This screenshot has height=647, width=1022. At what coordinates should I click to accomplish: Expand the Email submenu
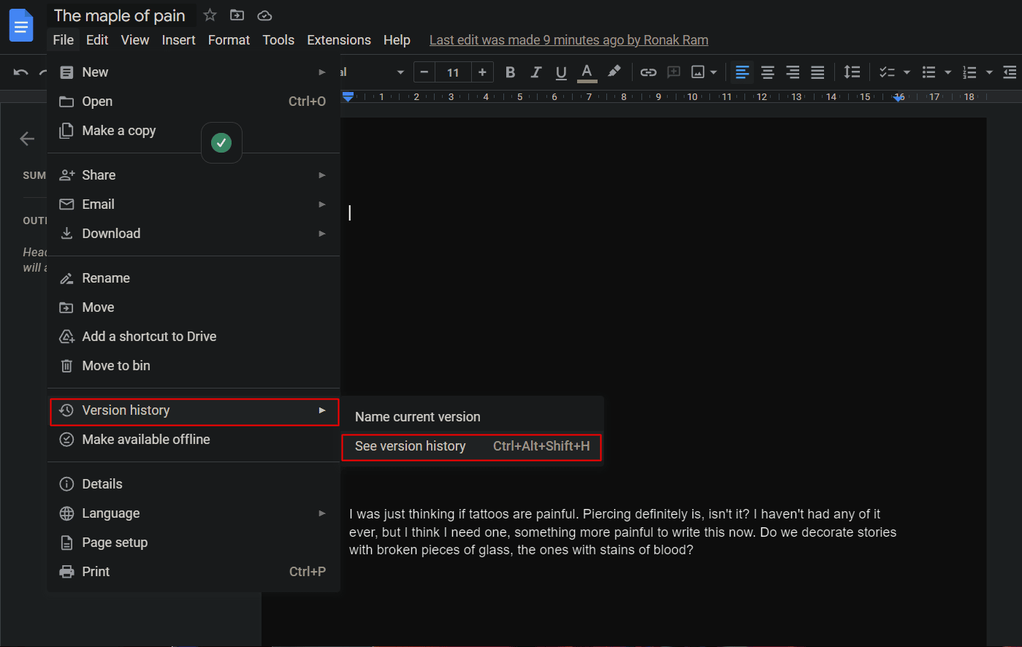coord(194,204)
